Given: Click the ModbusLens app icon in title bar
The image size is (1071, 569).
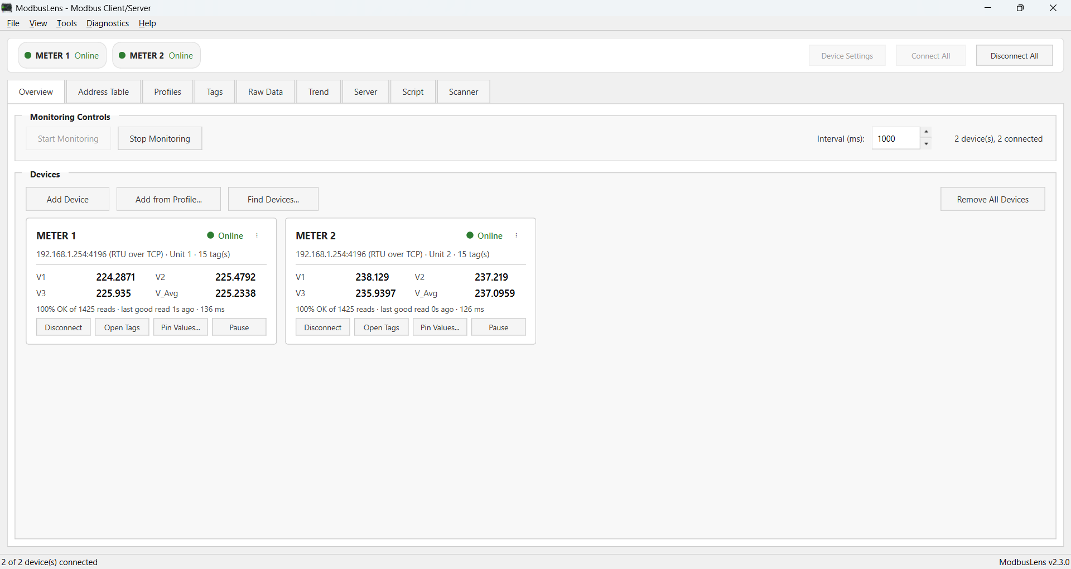Looking at the screenshot, I should [x=7, y=8].
